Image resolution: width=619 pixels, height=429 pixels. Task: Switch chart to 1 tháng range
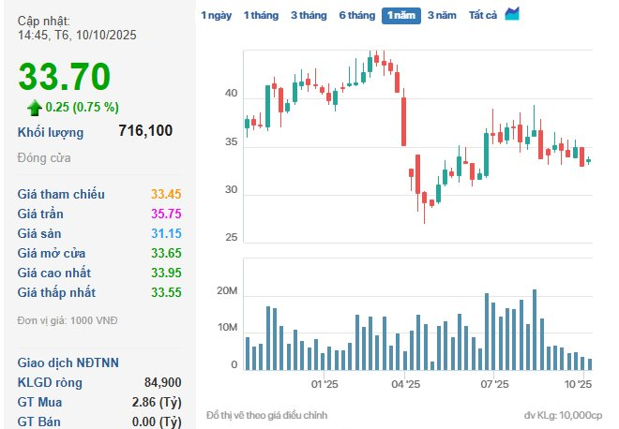pos(260,16)
